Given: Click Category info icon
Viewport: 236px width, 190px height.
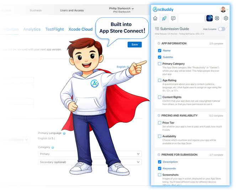Looking at the screenshot, I should coord(53,147).
